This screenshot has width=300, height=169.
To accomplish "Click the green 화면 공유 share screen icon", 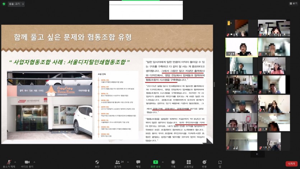I will coord(156,162).
